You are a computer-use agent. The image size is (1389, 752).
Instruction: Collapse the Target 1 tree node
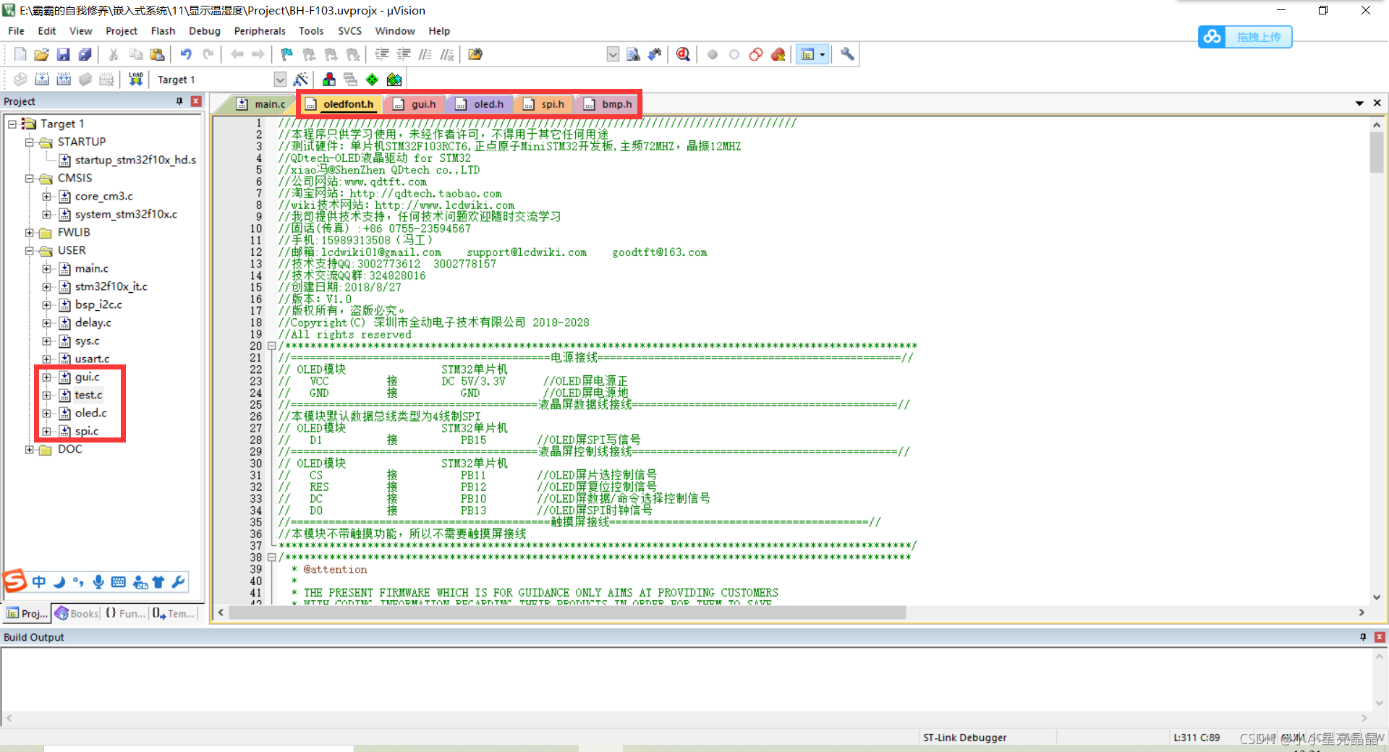pyautogui.click(x=12, y=124)
